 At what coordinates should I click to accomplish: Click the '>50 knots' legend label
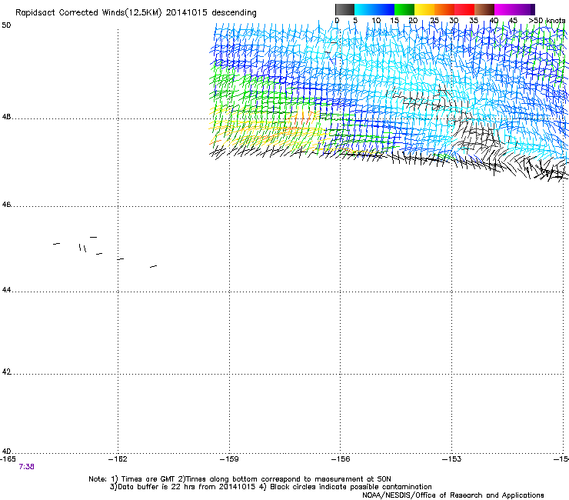pos(547,21)
